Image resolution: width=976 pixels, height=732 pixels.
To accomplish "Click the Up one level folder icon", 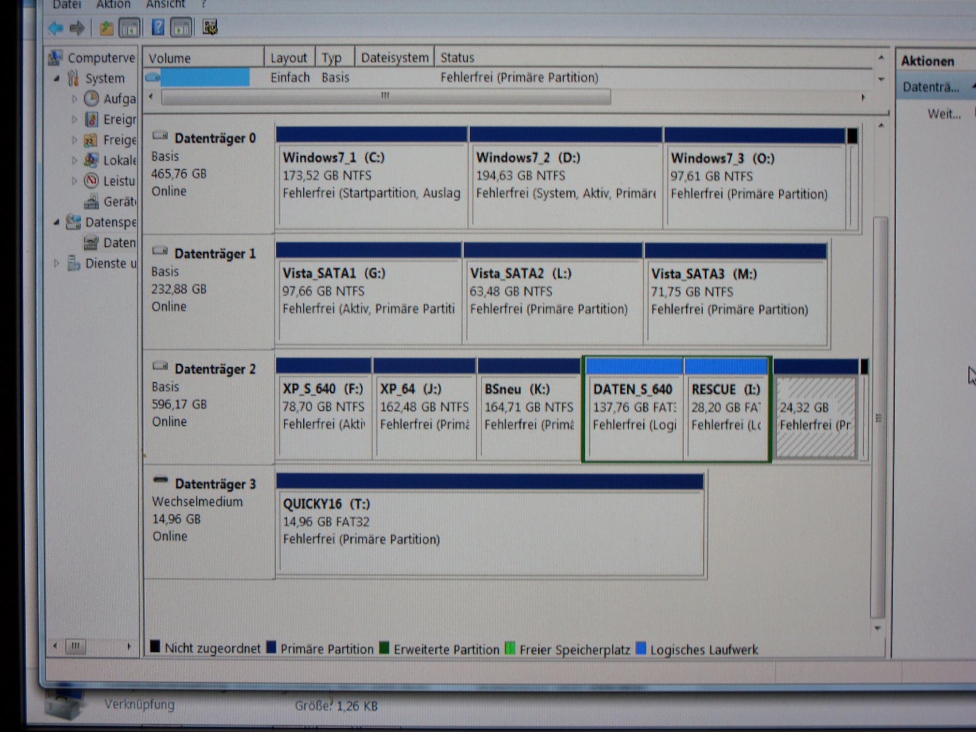I will [106, 28].
